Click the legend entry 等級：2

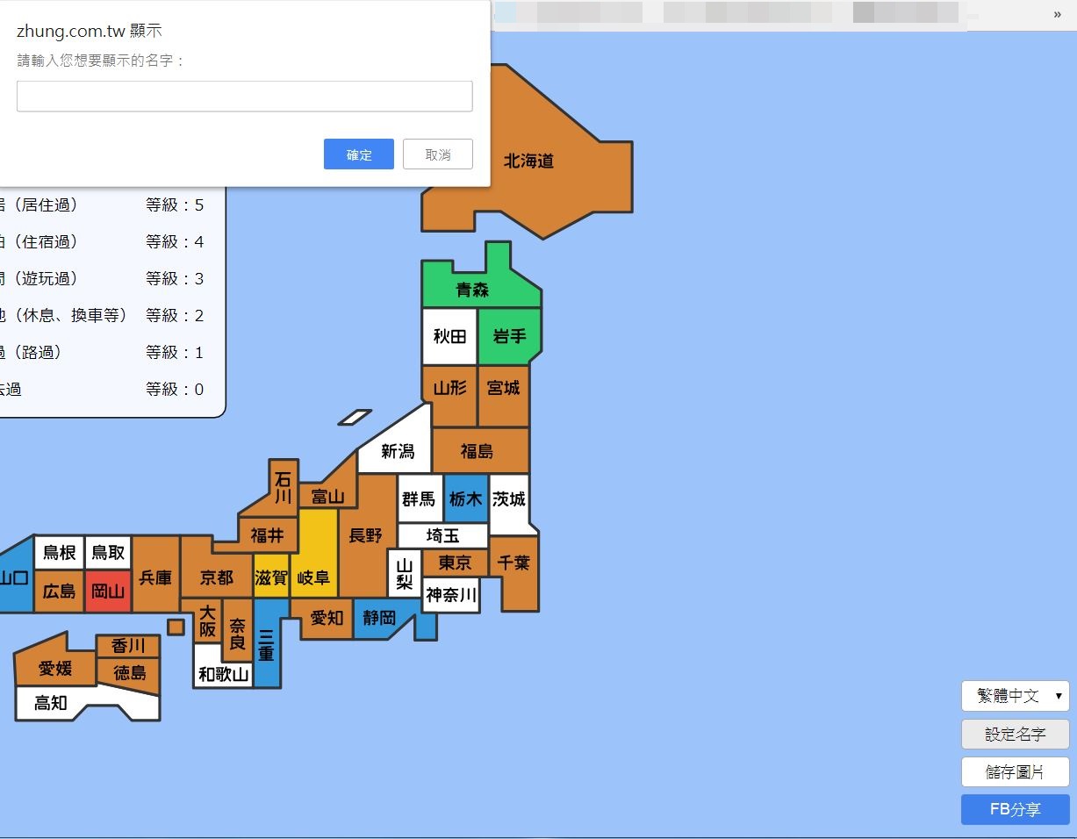[x=175, y=315]
